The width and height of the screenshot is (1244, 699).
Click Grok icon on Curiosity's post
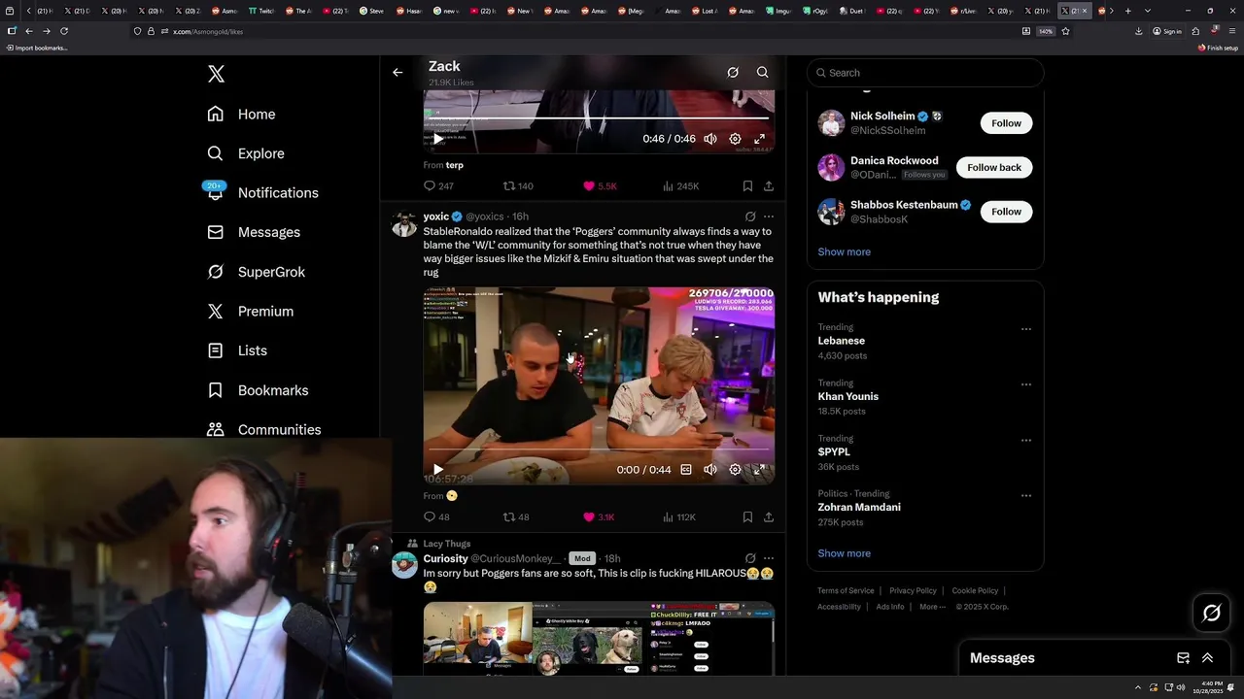click(749, 558)
